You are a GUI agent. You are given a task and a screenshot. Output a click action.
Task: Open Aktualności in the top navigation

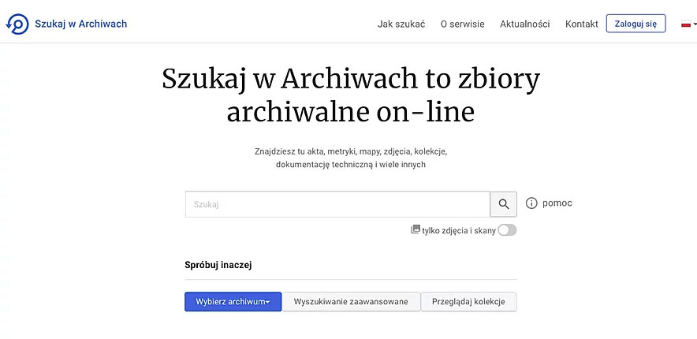click(x=524, y=24)
